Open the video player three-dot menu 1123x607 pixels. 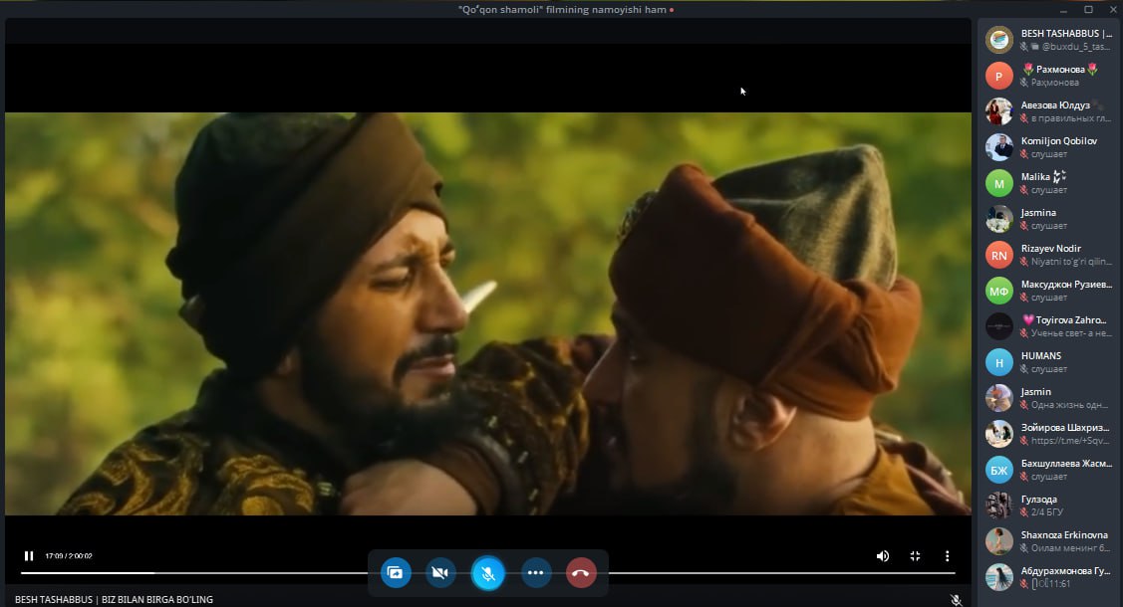point(947,555)
